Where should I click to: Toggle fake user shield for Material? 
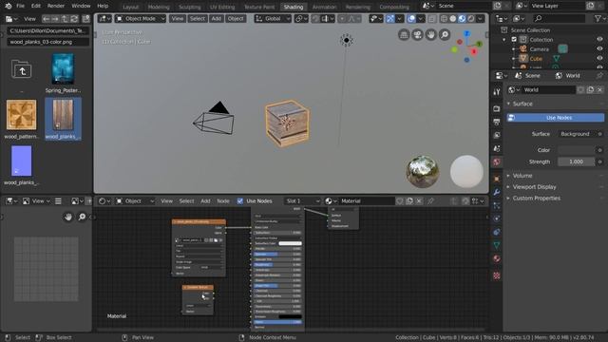[x=400, y=200]
